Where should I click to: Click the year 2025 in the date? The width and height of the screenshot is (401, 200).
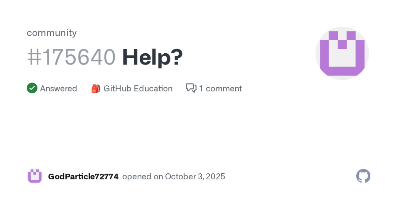coord(216,176)
